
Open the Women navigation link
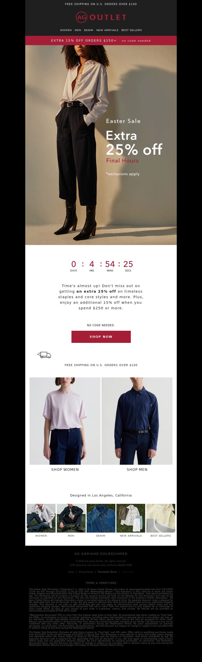(x=66, y=30)
